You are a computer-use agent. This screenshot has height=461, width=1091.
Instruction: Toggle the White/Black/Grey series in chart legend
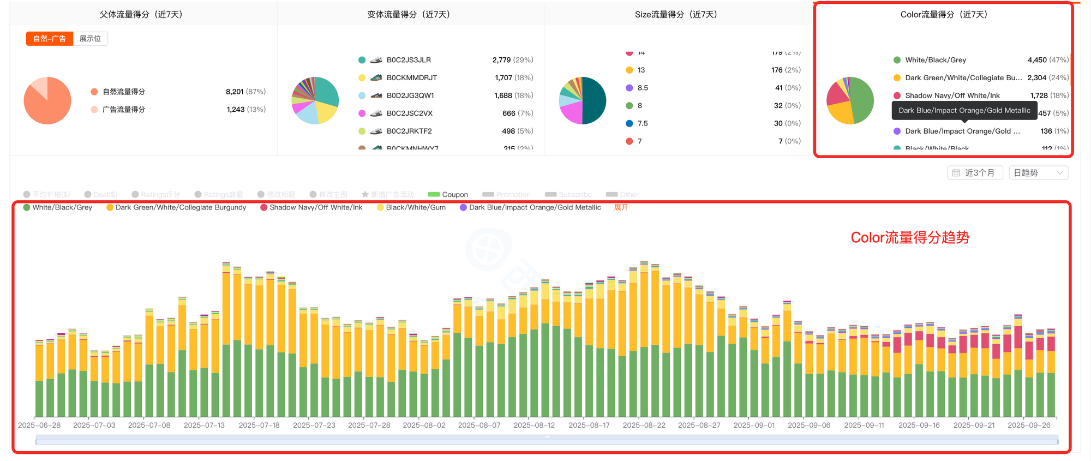point(57,207)
